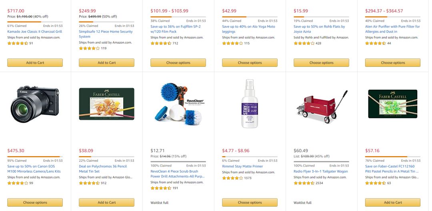The height and width of the screenshot is (211, 432).
Task: Choose options for Rimmel Stay Matte Primer
Action: [250, 202]
